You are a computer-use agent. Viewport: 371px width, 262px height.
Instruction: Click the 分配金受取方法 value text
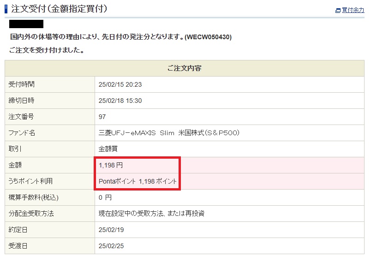[151, 214]
